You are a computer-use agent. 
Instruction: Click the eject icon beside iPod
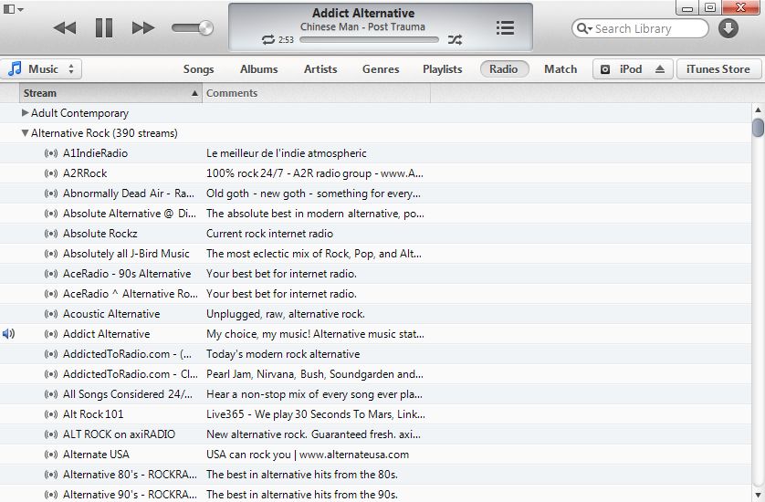pos(661,69)
